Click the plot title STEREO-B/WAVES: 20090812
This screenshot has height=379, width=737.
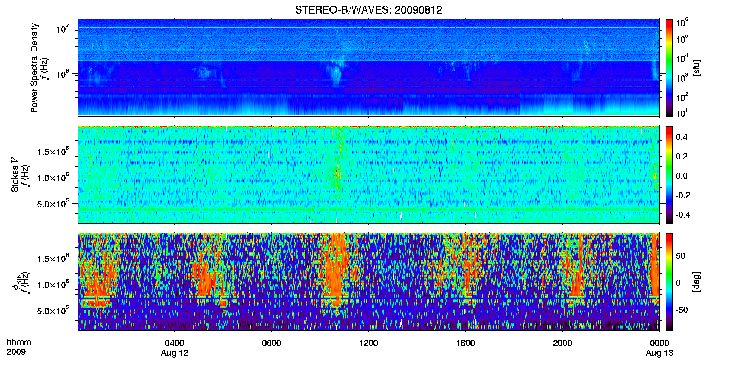pos(368,10)
